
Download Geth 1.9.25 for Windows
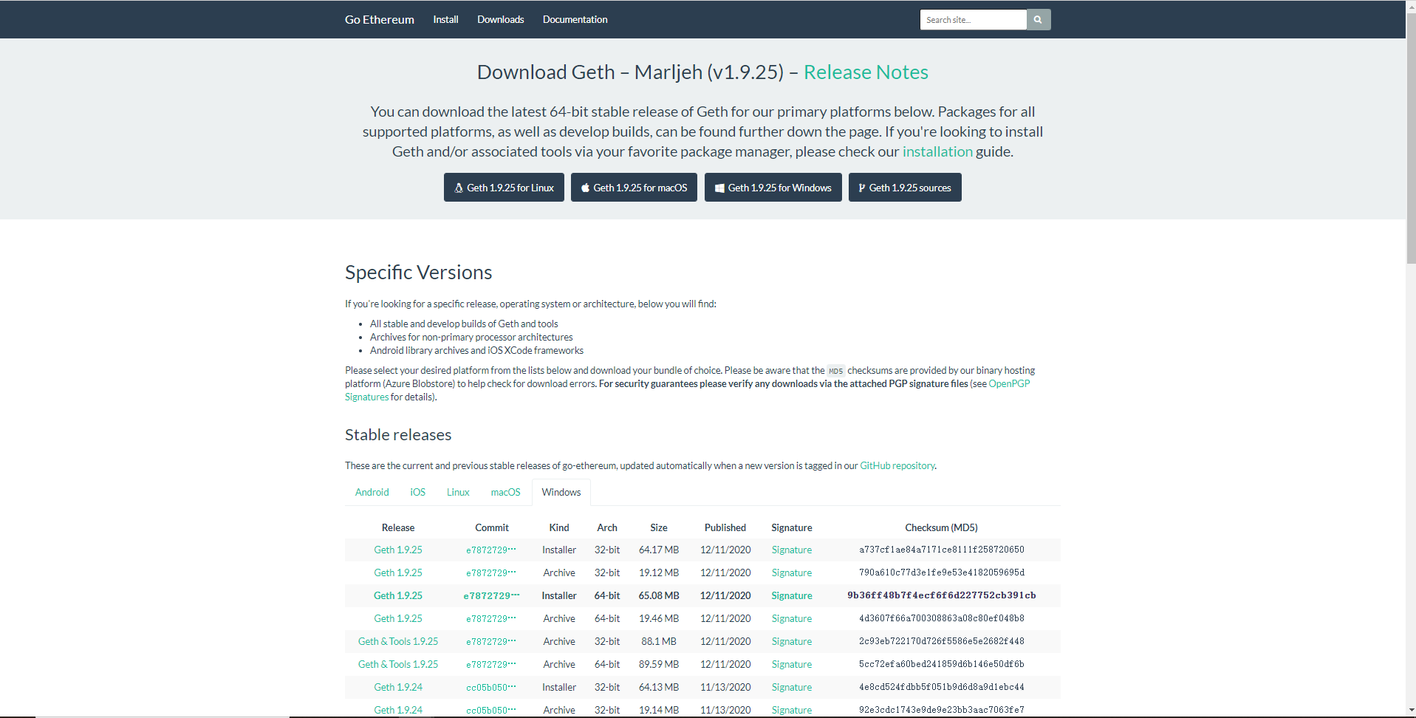[x=773, y=188]
